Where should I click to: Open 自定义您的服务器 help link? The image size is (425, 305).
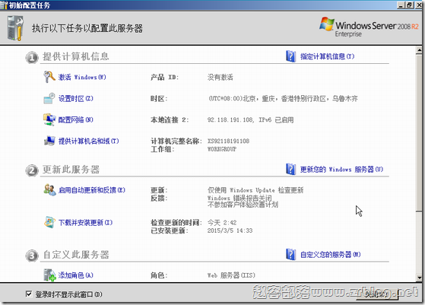pyautogui.click(x=331, y=255)
